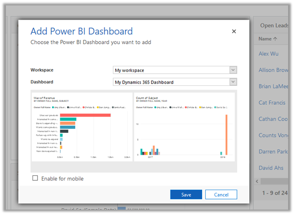
Task: Save the selected Power BI dashboard
Action: click(x=186, y=194)
